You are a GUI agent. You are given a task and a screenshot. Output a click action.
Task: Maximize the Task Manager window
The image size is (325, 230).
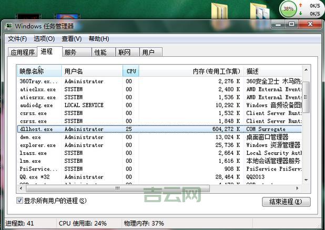coord(291,25)
